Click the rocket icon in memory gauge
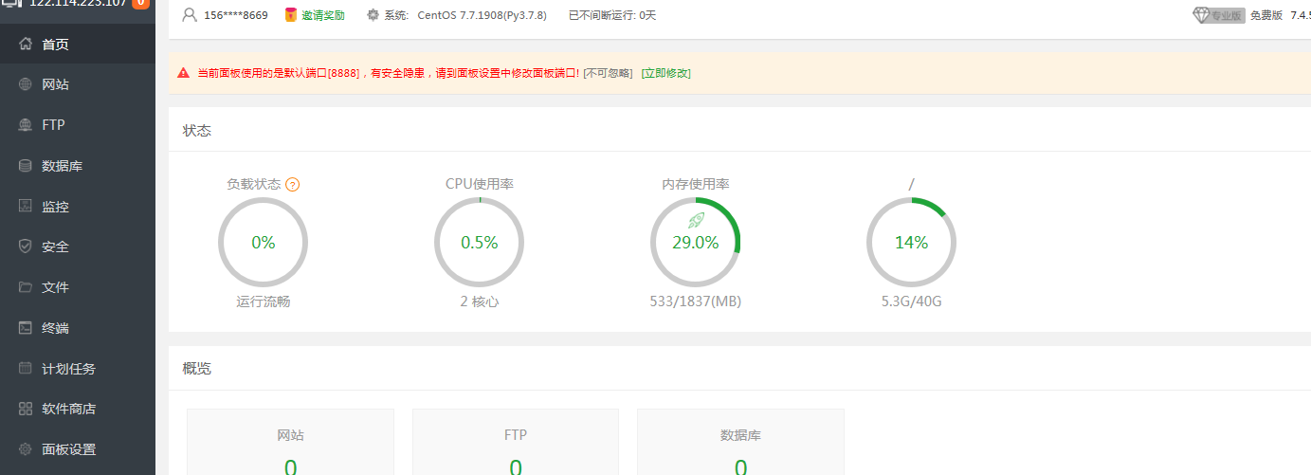Viewport: 1311px width, 475px height. pyautogui.click(x=696, y=220)
